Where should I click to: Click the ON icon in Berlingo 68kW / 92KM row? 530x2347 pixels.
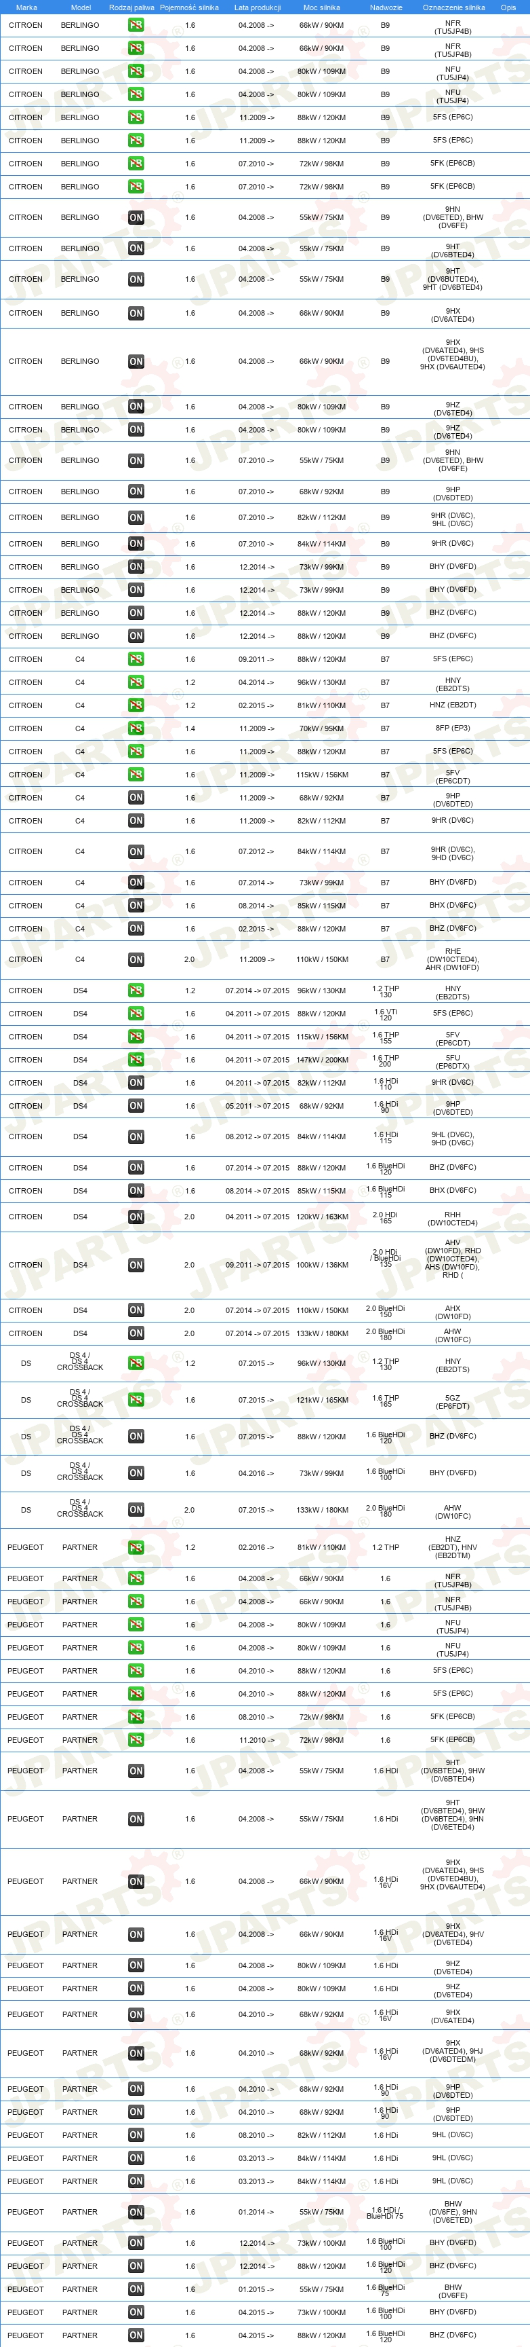[x=136, y=492]
